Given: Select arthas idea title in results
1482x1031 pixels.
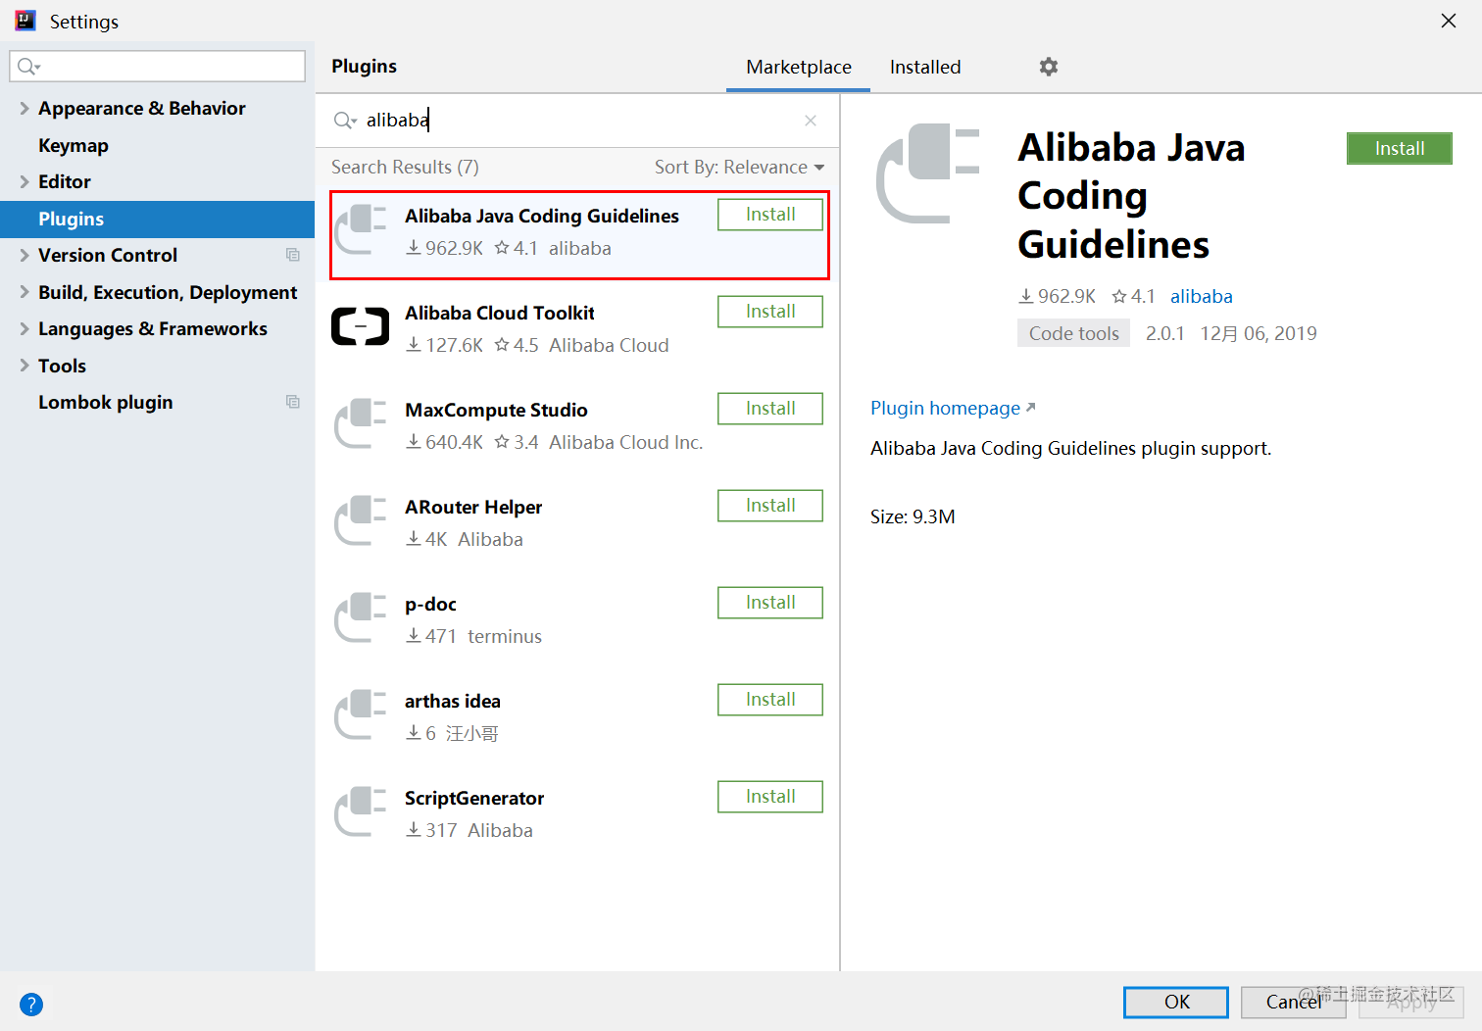Looking at the screenshot, I should pyautogui.click(x=453, y=701).
